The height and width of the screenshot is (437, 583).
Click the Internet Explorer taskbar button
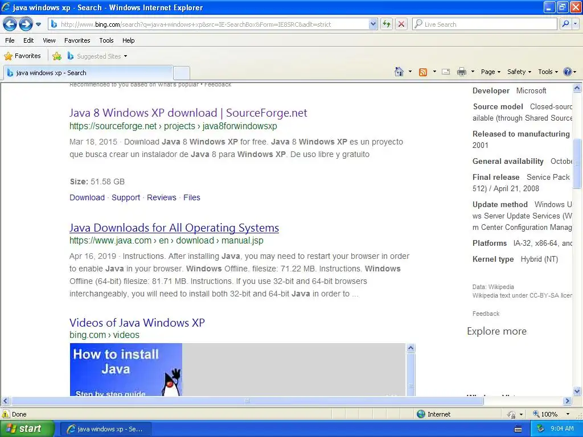click(105, 429)
